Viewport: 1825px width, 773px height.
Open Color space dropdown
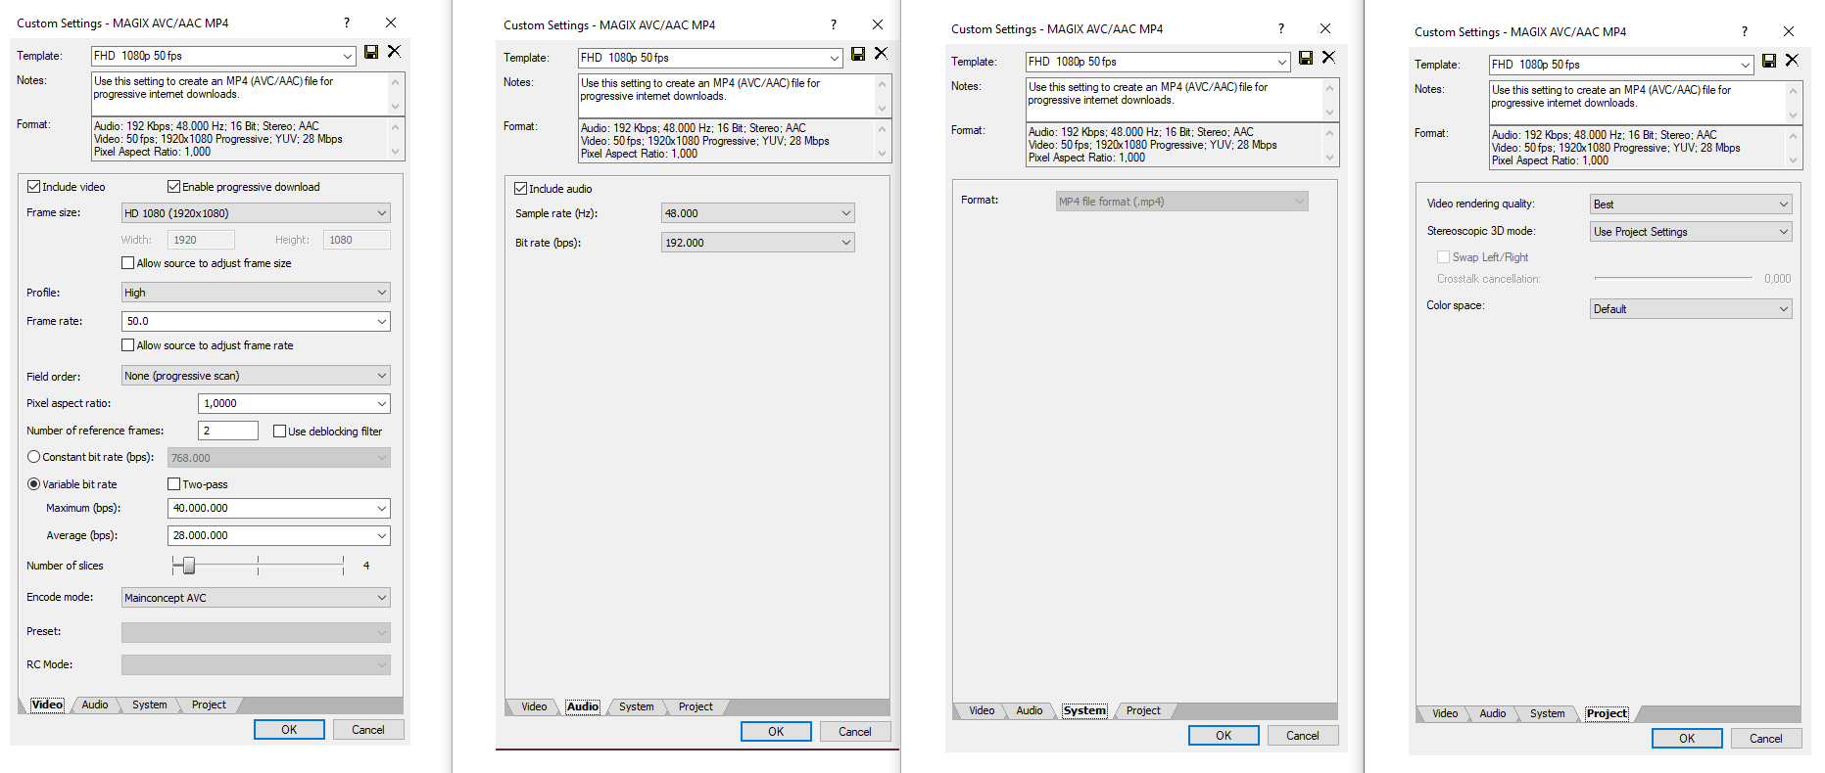pos(1691,308)
